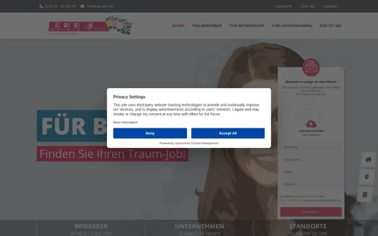Screen dimensions: 378x236
Task: Click the Vorname input field
Action: click(x=311, y=147)
